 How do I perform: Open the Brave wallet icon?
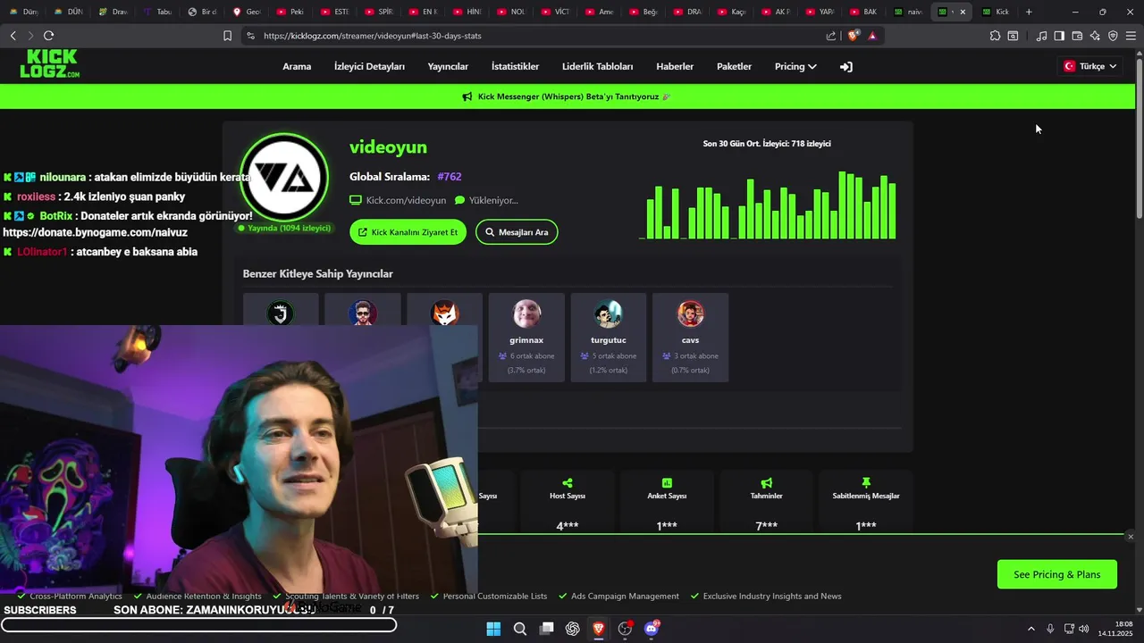[x=1077, y=36]
